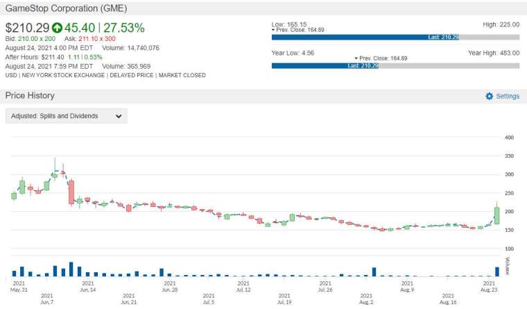Screen dimensions: 527x309
Task: Click the GameStop Corporation (GME) heading
Action: click(66, 8)
